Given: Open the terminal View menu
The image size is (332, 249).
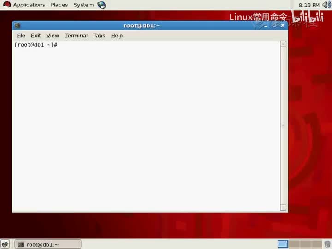Looking at the screenshot, I should [53, 36].
